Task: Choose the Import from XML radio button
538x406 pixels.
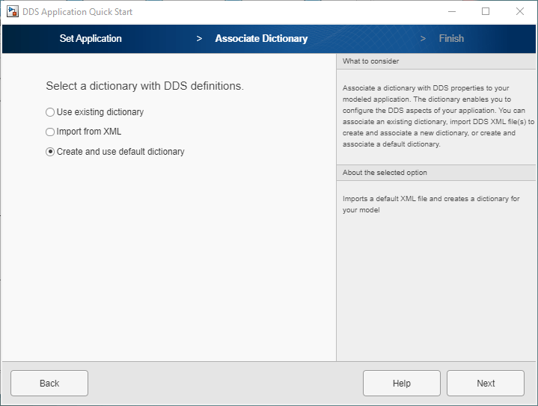Action: [x=50, y=132]
